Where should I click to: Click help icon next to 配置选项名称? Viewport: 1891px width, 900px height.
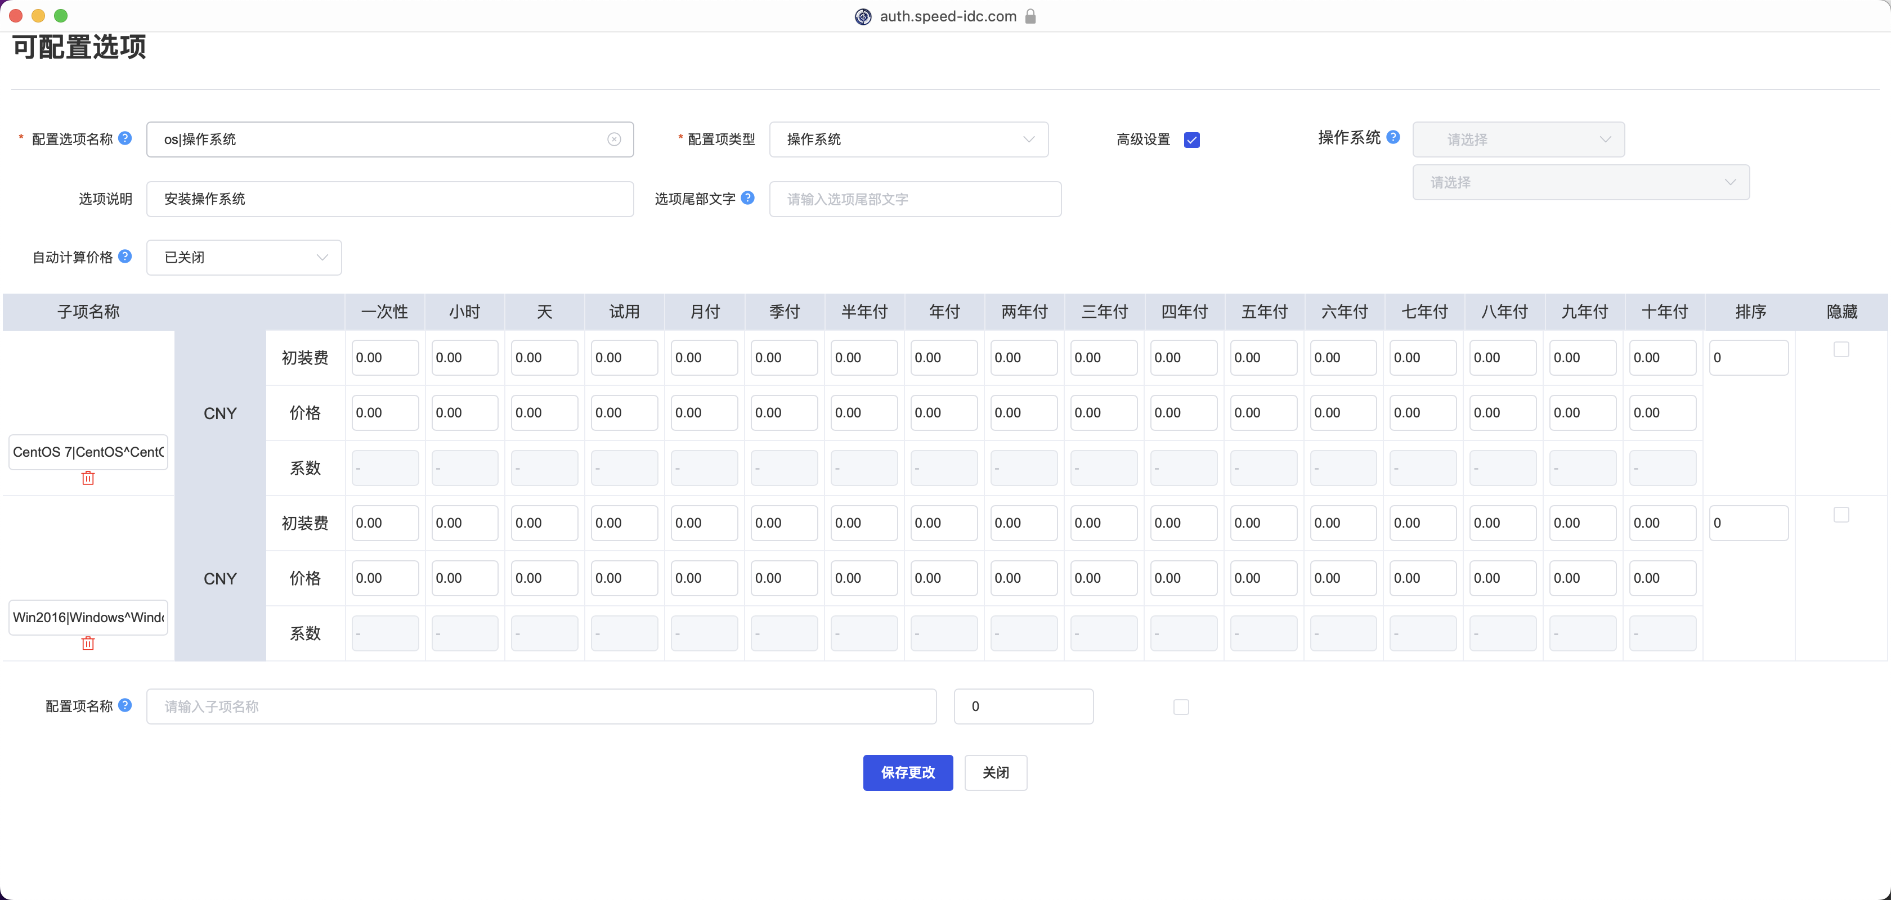[125, 138]
